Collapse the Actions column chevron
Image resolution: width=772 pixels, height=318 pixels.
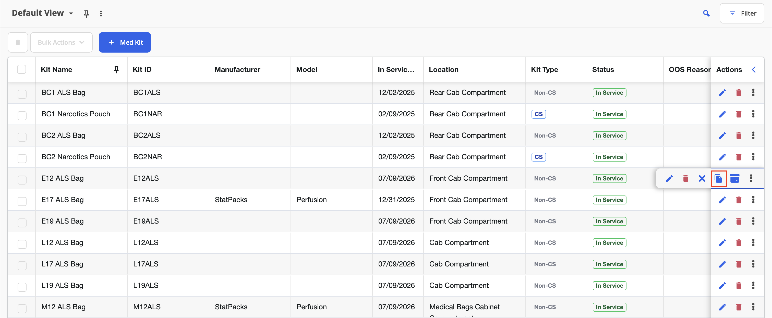[754, 69]
